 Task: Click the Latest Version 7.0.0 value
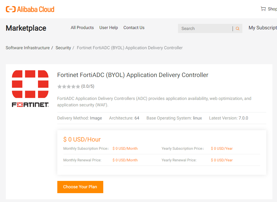[x=243, y=118]
